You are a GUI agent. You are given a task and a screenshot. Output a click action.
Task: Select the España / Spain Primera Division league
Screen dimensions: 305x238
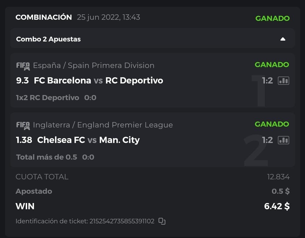pyautogui.click(x=93, y=65)
